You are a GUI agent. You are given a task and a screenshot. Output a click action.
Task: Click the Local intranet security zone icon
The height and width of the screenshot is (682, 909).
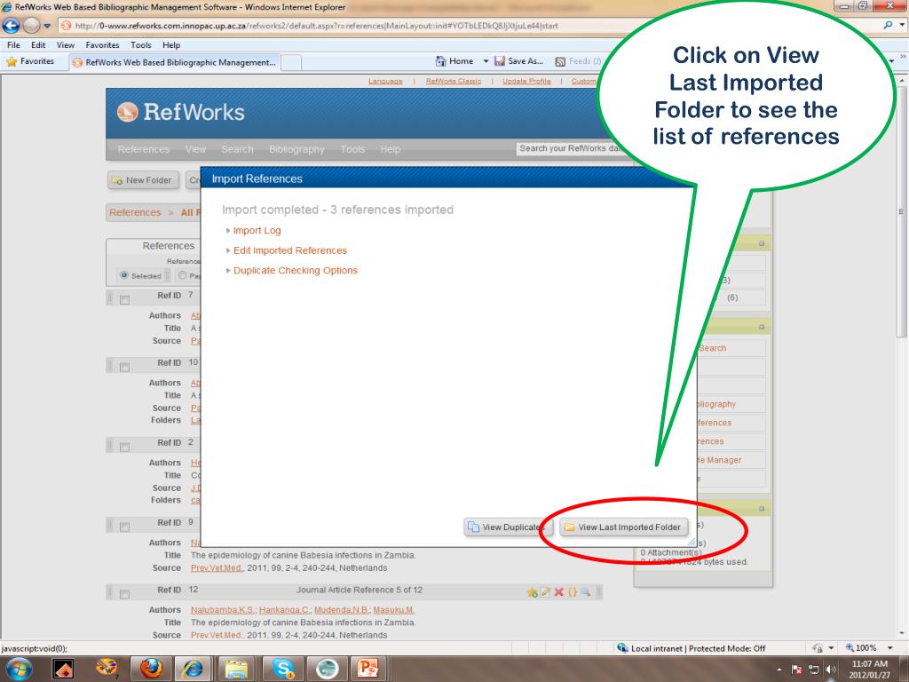click(x=622, y=648)
